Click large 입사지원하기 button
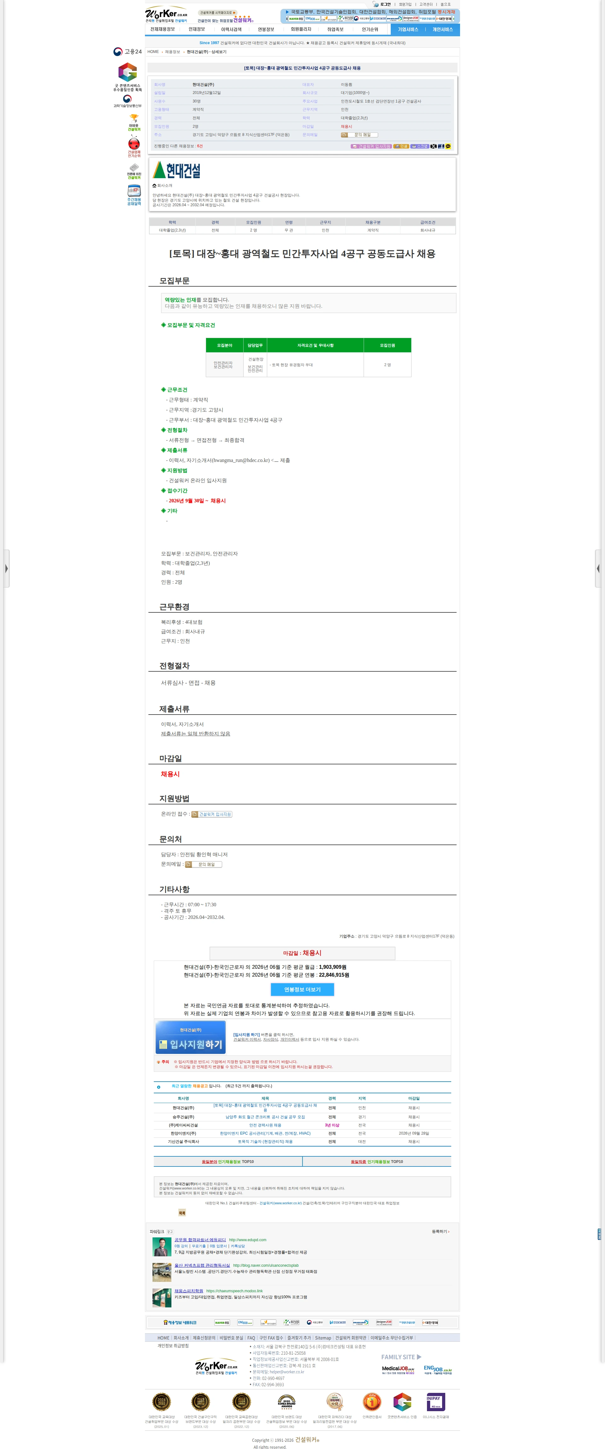Viewport: 605px width, 1449px height. click(x=191, y=1038)
